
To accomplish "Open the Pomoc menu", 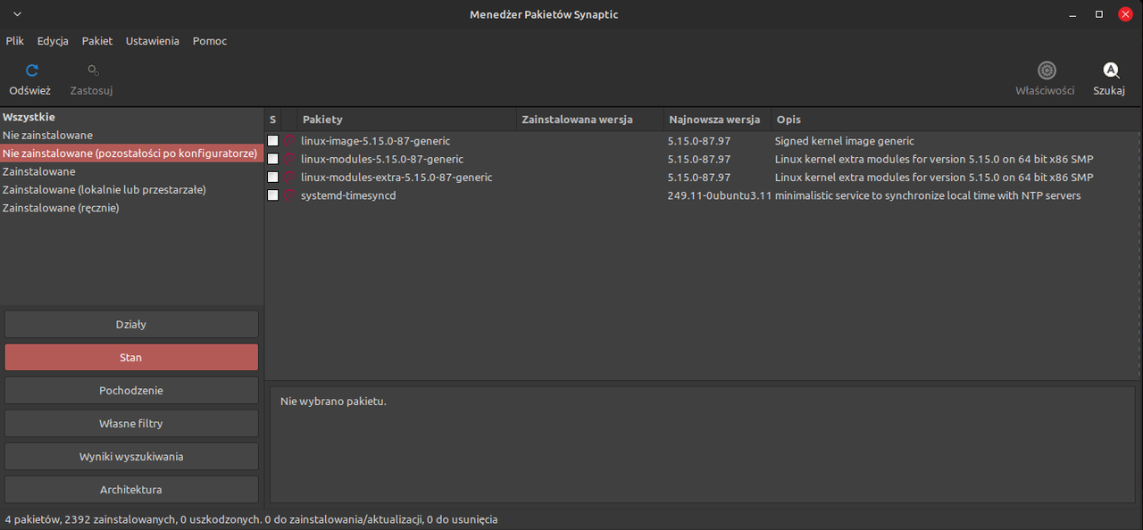I will coord(210,41).
